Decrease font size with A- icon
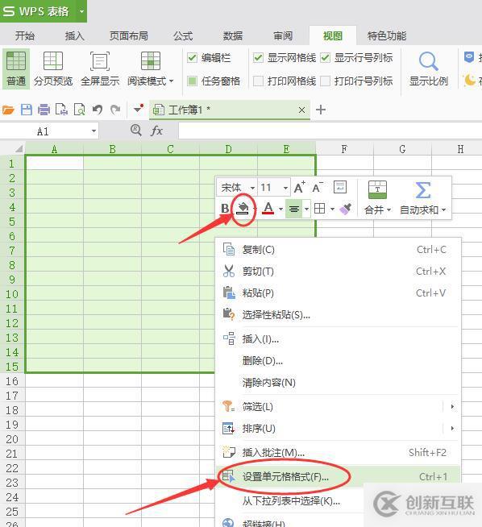Screen dimensions: 482x527 pos(318,187)
